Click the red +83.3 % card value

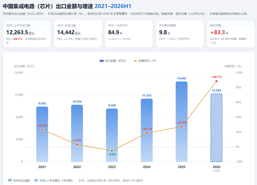[219, 33]
